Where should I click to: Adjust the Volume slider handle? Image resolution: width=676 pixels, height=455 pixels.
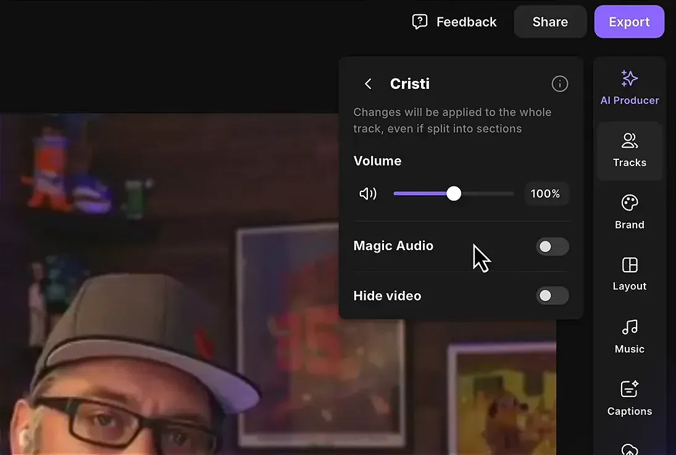point(454,193)
